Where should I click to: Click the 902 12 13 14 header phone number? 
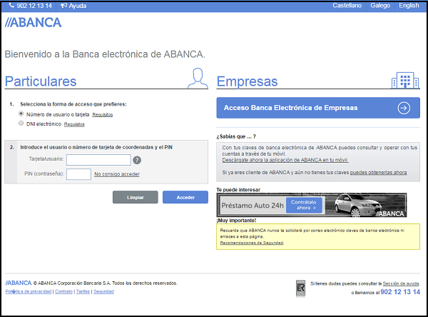tap(34, 6)
